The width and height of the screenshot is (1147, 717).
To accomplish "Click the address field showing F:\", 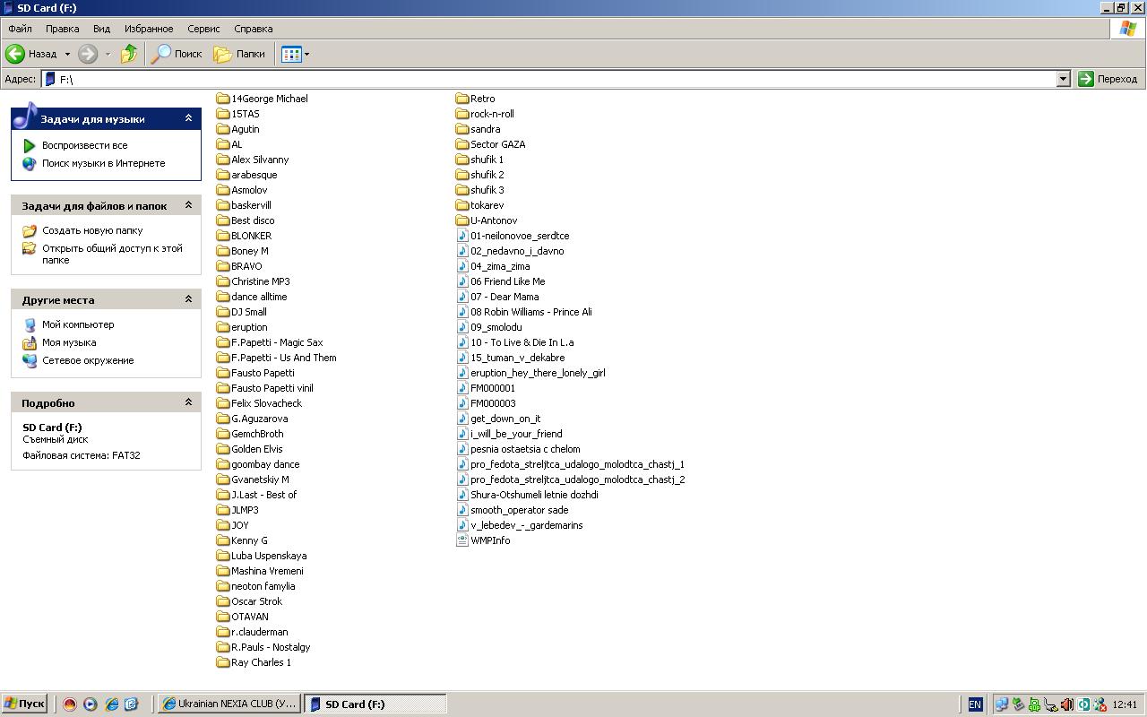I will point(538,79).
